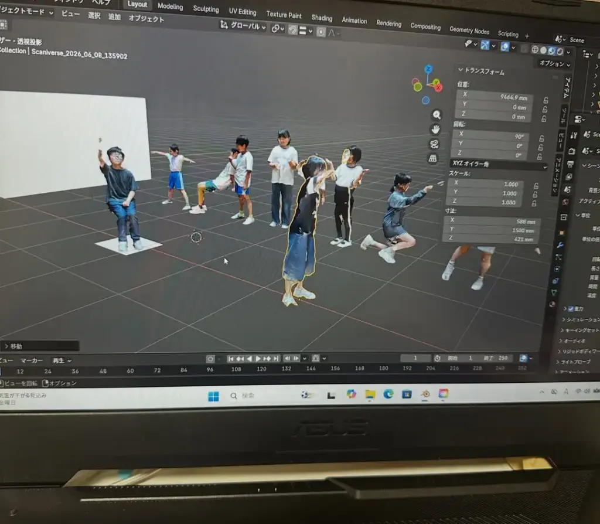Viewport: 600px width, 524px height.
Task: Click the rotation X field showing 90°
Action: [x=490, y=135]
